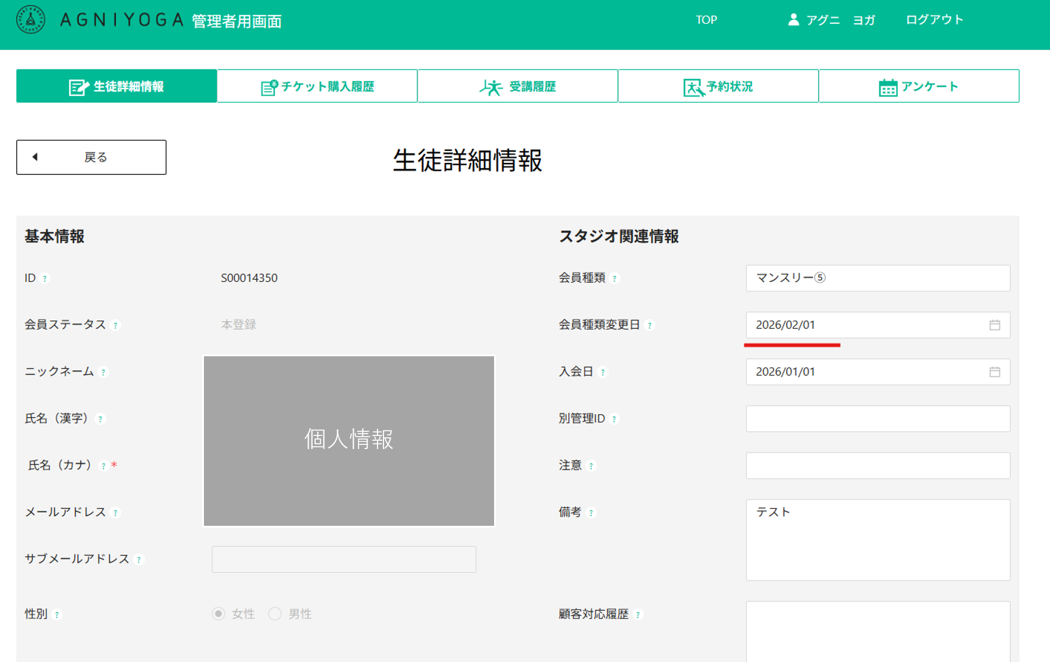Image resolution: width=1050 pixels, height=662 pixels.
Task: Click help icon next to 会員種類
Action: pyautogui.click(x=615, y=278)
